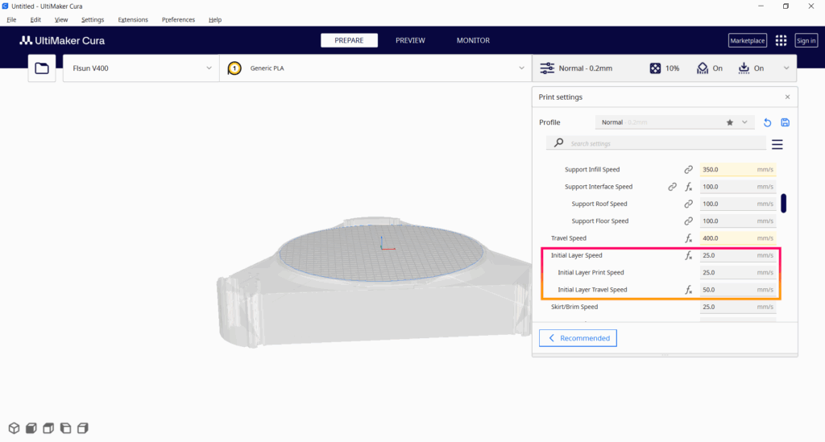Click fx icon for Support Interface Speed
Image resolution: width=825 pixels, height=442 pixels.
[x=688, y=187]
